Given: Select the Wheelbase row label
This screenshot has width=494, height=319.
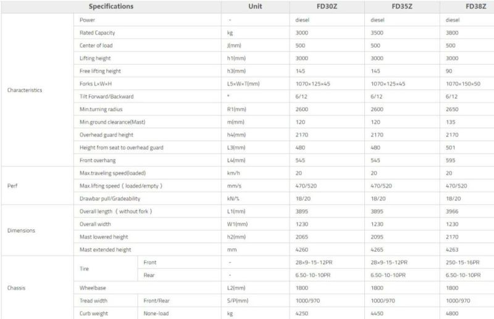Looking at the screenshot, I should pos(93,288).
